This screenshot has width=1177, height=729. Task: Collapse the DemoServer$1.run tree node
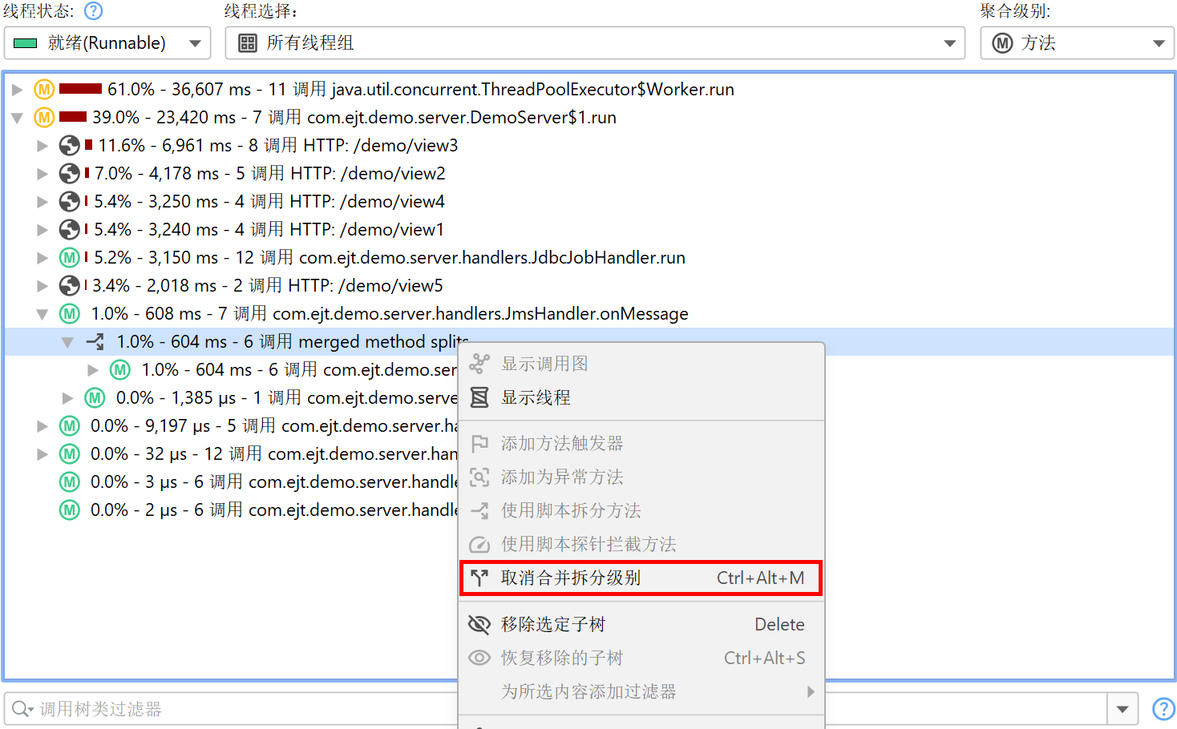click(x=18, y=118)
